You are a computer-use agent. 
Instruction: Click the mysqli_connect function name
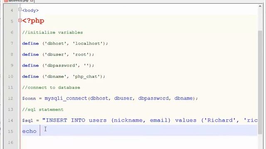(66, 99)
